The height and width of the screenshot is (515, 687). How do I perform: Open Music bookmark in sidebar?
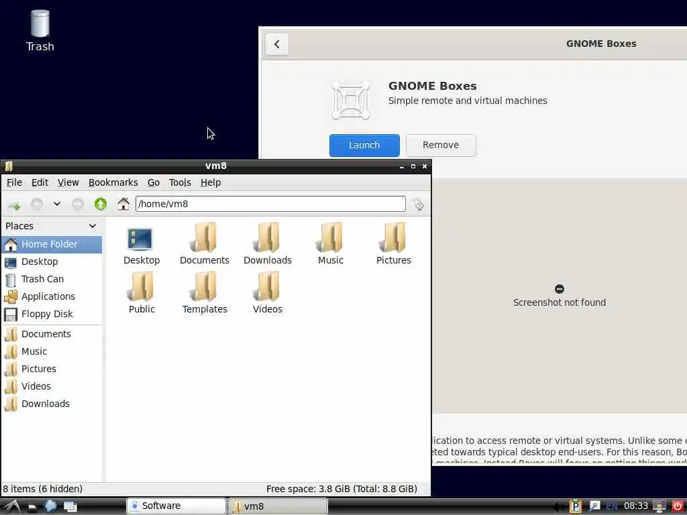click(x=52, y=351)
